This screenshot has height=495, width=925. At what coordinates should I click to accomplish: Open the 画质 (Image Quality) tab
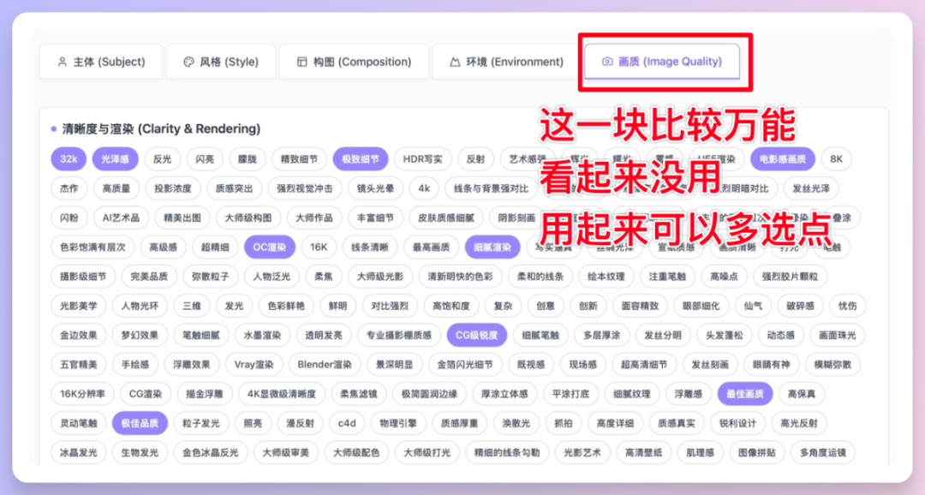[x=661, y=62]
